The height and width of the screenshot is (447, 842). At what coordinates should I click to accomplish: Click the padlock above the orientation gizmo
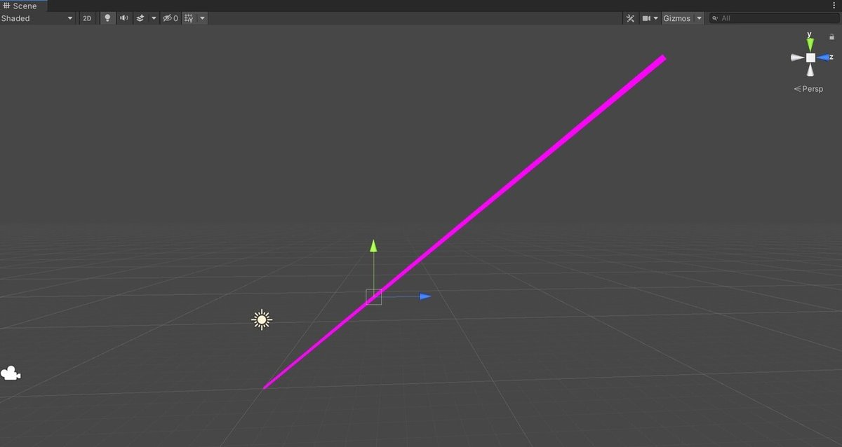[x=831, y=36]
